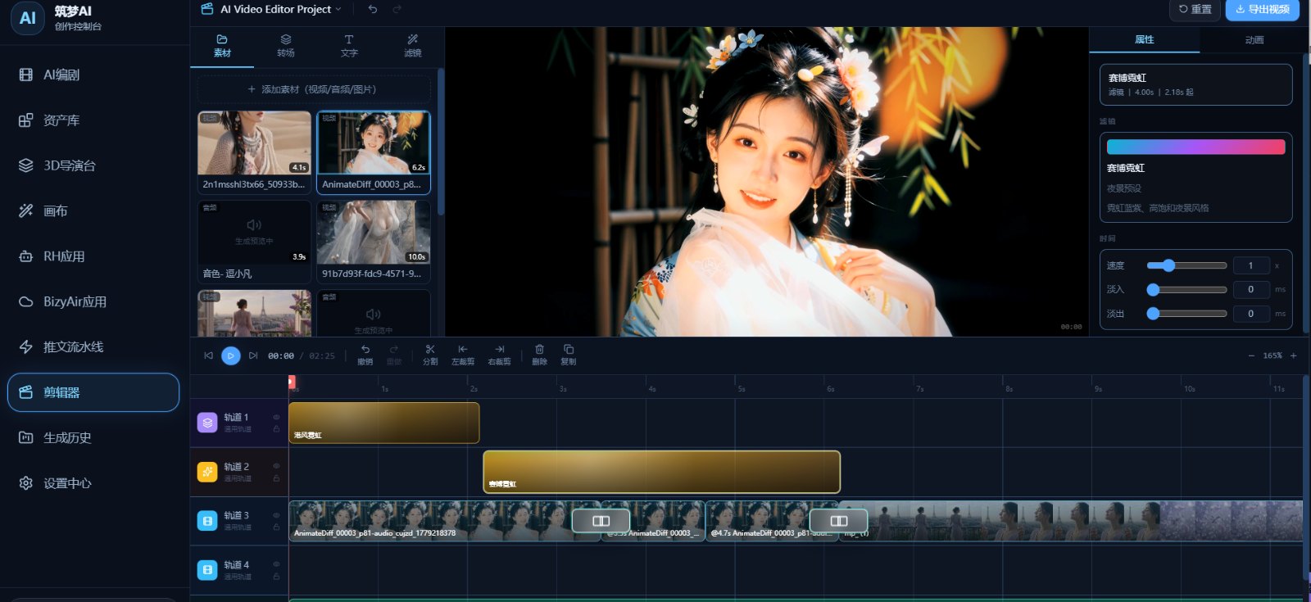
Task: Click the 导出视频 export button
Action: click(1263, 10)
